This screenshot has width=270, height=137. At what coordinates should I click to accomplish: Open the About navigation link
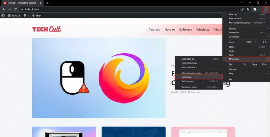pos(218,30)
